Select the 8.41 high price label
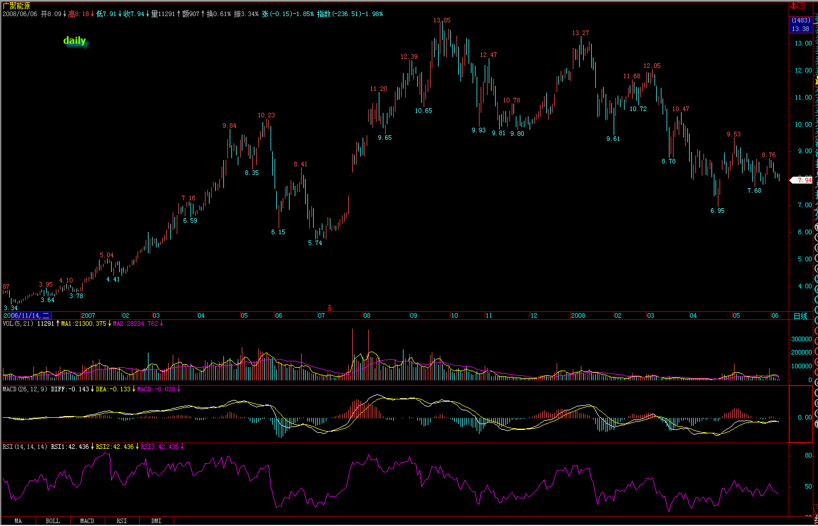This screenshot has width=818, height=526. point(300,164)
